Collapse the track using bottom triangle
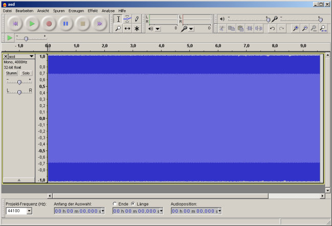 coord(19,180)
